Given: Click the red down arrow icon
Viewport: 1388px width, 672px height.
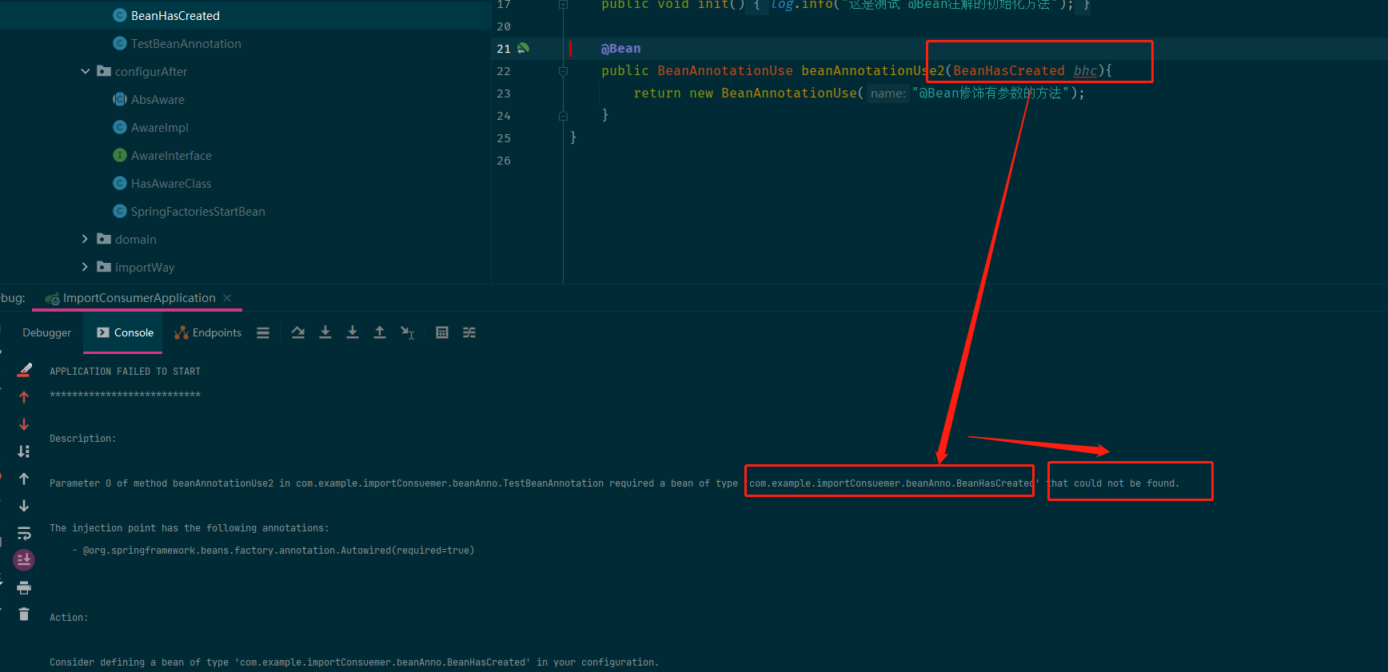Looking at the screenshot, I should click(x=24, y=424).
